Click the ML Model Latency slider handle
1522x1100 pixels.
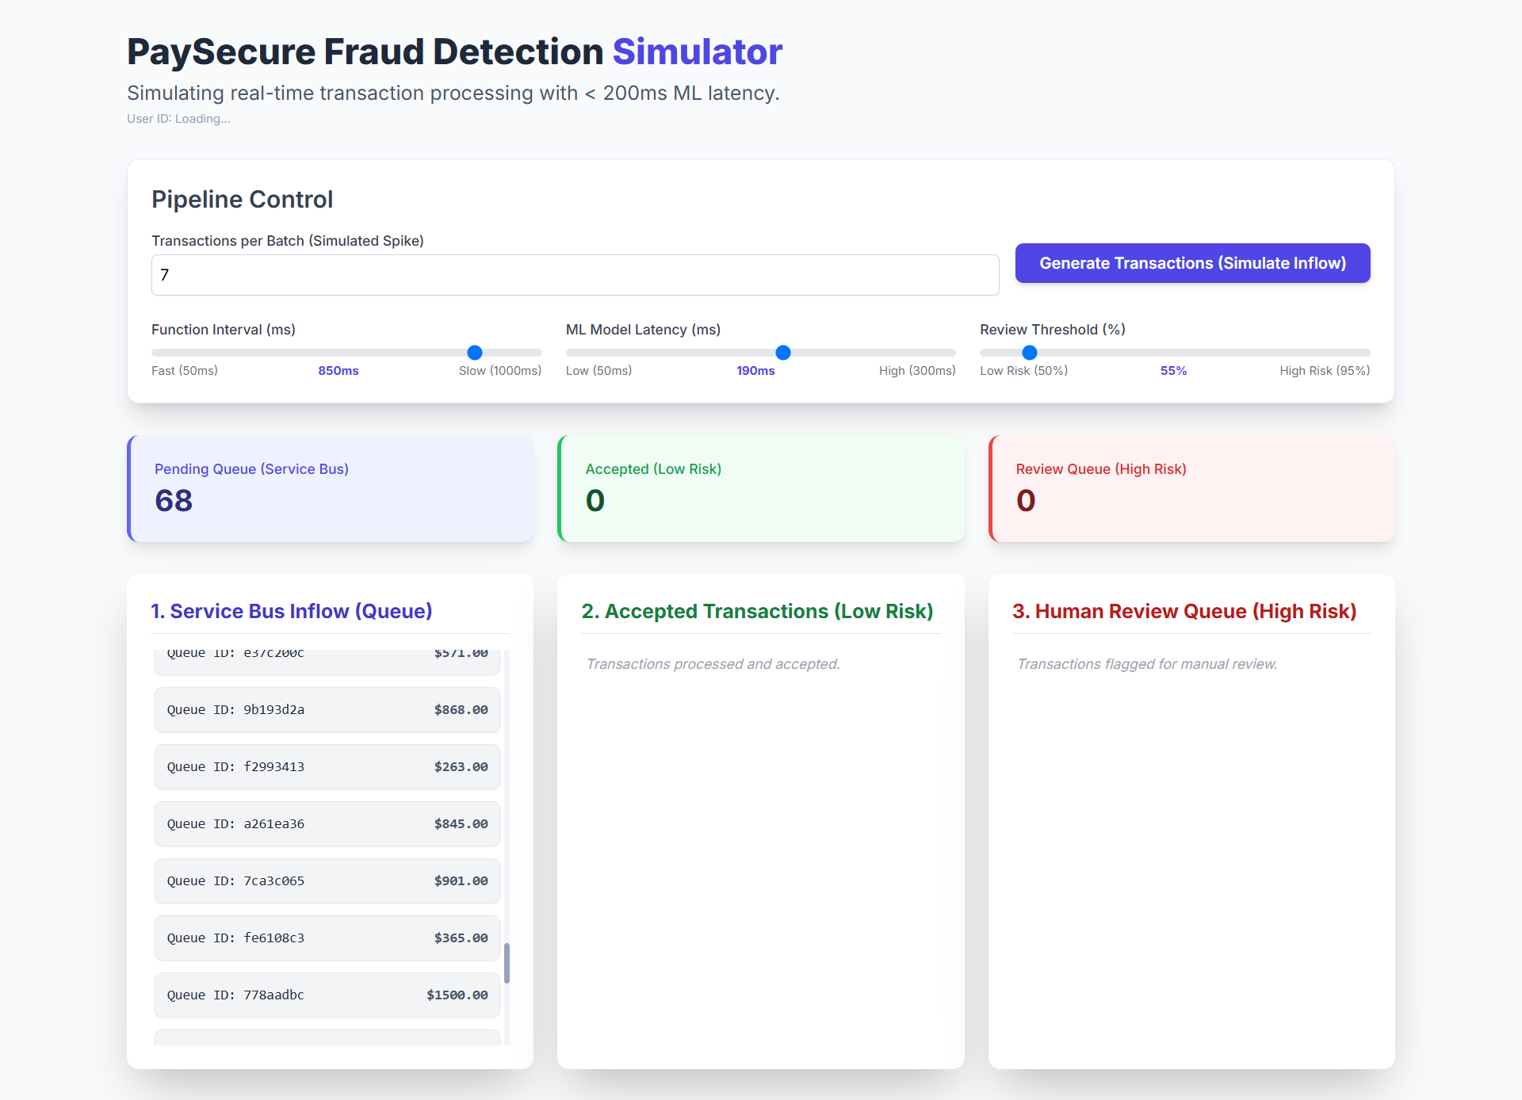click(783, 353)
